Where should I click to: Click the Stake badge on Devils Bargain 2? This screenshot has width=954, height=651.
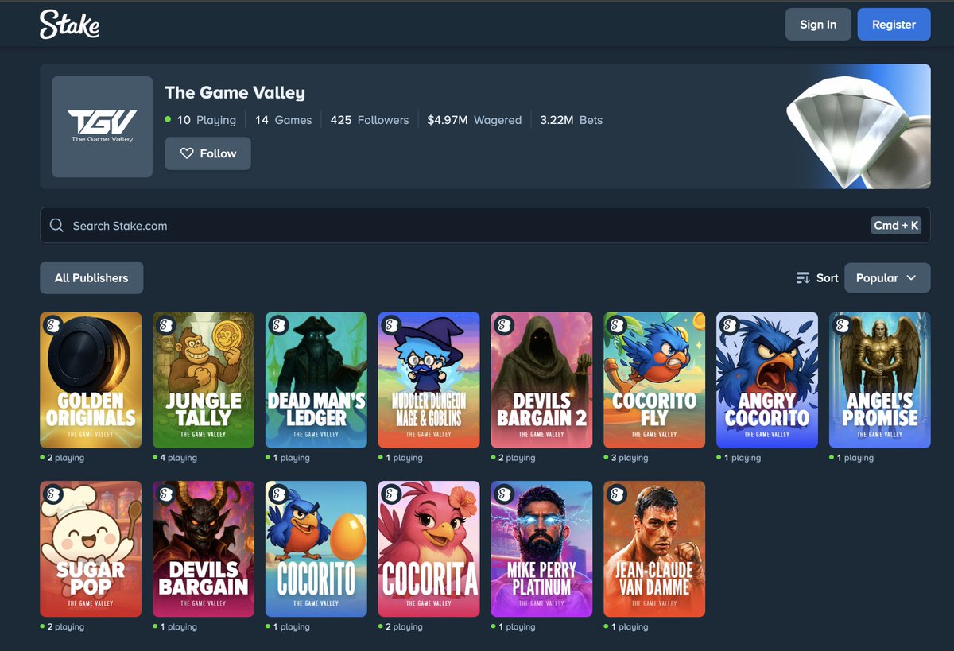tap(505, 325)
